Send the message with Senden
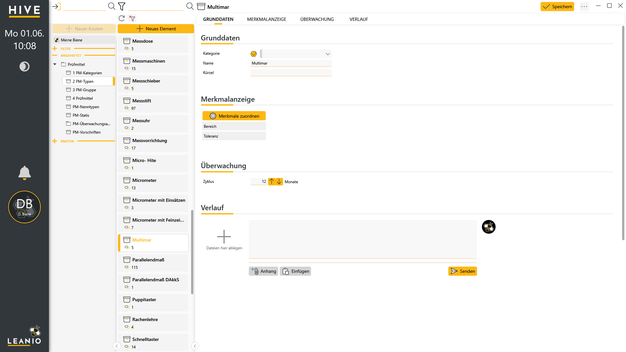 (x=462, y=271)
